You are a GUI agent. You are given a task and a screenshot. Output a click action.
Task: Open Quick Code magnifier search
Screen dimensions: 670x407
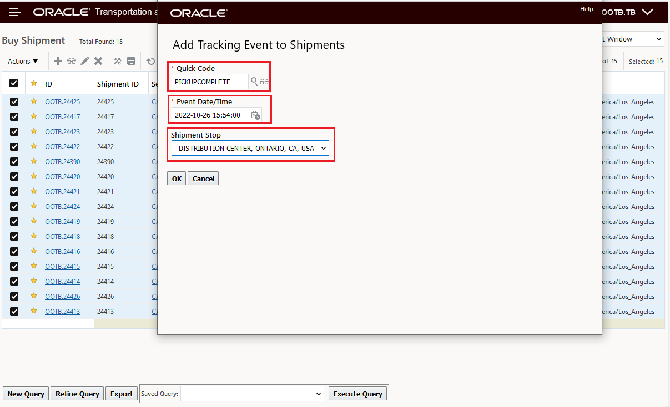pyautogui.click(x=254, y=82)
